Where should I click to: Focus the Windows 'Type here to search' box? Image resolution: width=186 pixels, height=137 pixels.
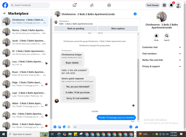(23, 134)
